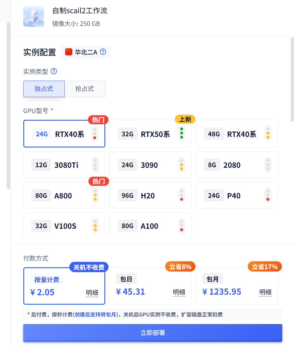This screenshot has height=345, width=294.
Task: Click availability indicator on 2080 card
Action: pos(268,165)
